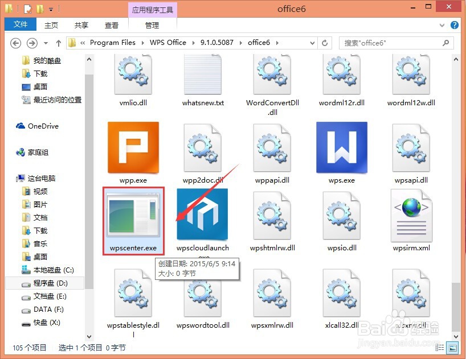This screenshot has height=359, width=466.
Task: Open the 文件 menu tab
Action: [21, 24]
